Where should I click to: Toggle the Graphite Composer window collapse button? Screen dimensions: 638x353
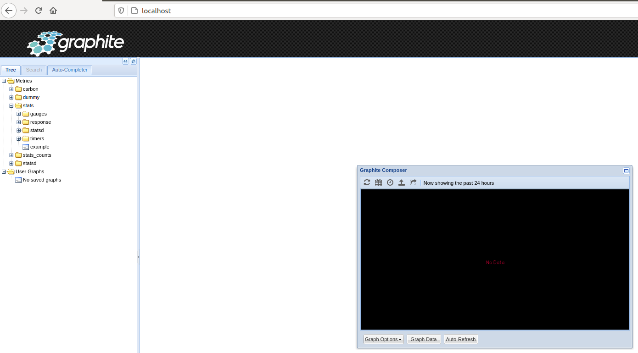626,171
